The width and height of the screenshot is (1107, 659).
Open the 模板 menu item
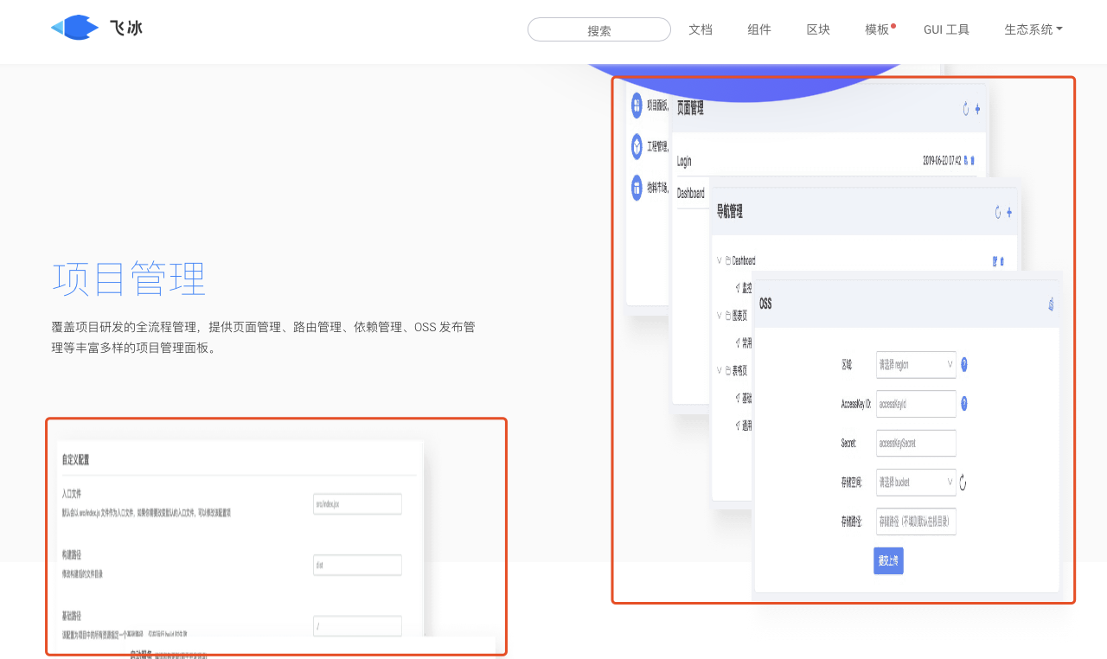[x=877, y=29]
